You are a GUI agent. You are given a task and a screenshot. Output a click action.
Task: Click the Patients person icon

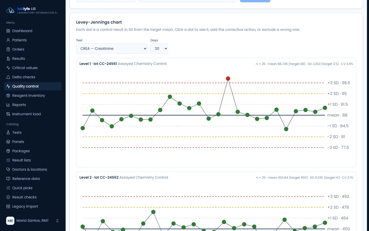point(8,40)
